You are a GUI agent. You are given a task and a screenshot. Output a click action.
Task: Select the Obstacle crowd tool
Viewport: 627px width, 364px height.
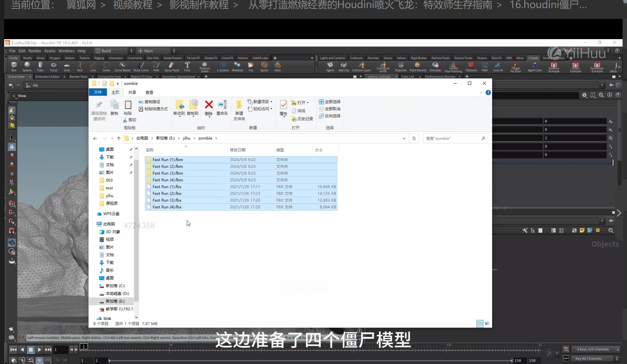[x=471, y=66]
